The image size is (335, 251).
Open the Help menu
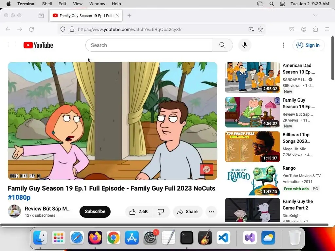coord(116,4)
